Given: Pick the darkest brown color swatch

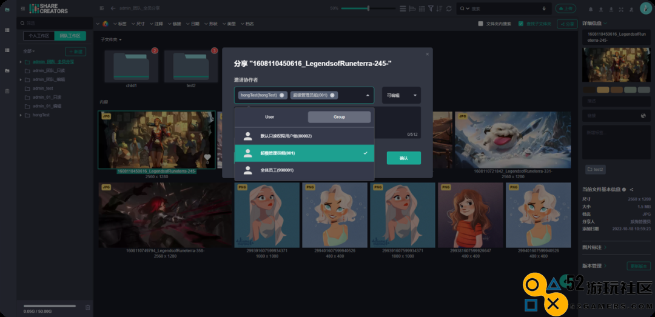Looking at the screenshot, I should pos(589,90).
